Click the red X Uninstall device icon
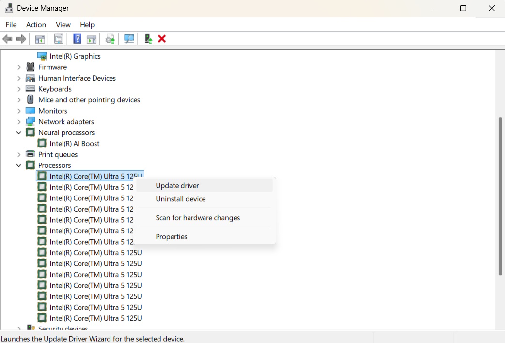Viewport: 505px width, 343px height. pos(162,39)
